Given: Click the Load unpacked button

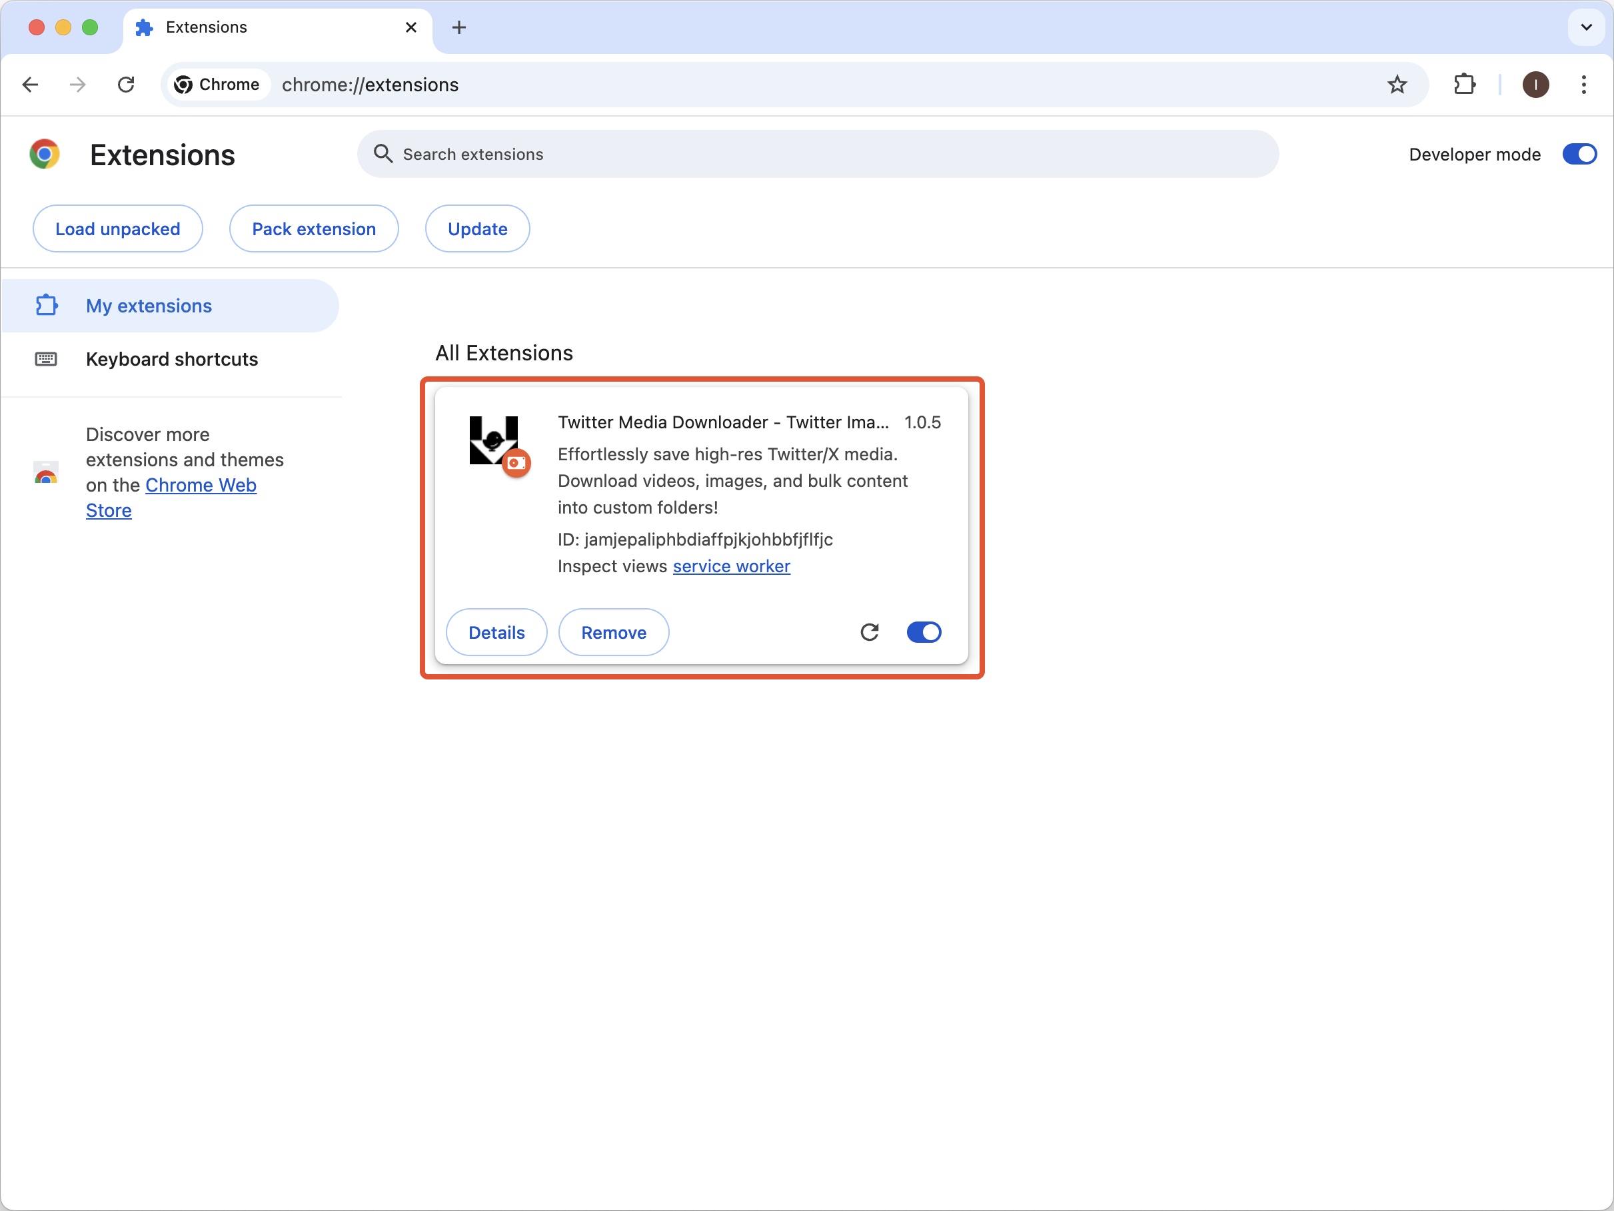Looking at the screenshot, I should coord(117,228).
